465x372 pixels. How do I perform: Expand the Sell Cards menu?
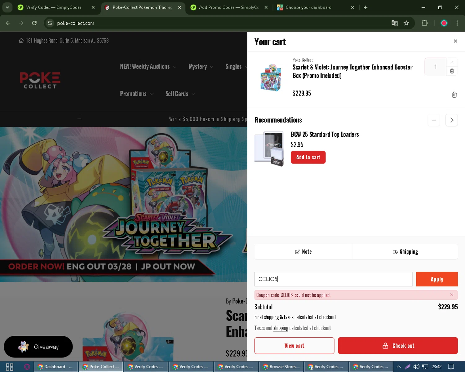pyautogui.click(x=180, y=94)
